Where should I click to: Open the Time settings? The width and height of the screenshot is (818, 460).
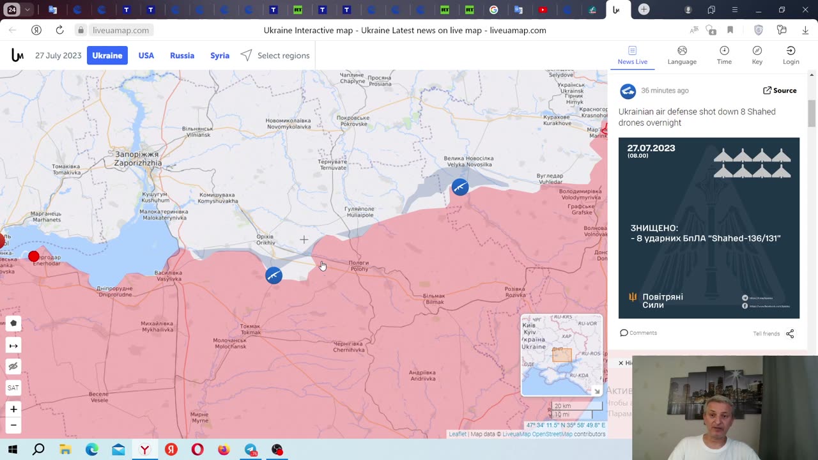click(x=724, y=56)
